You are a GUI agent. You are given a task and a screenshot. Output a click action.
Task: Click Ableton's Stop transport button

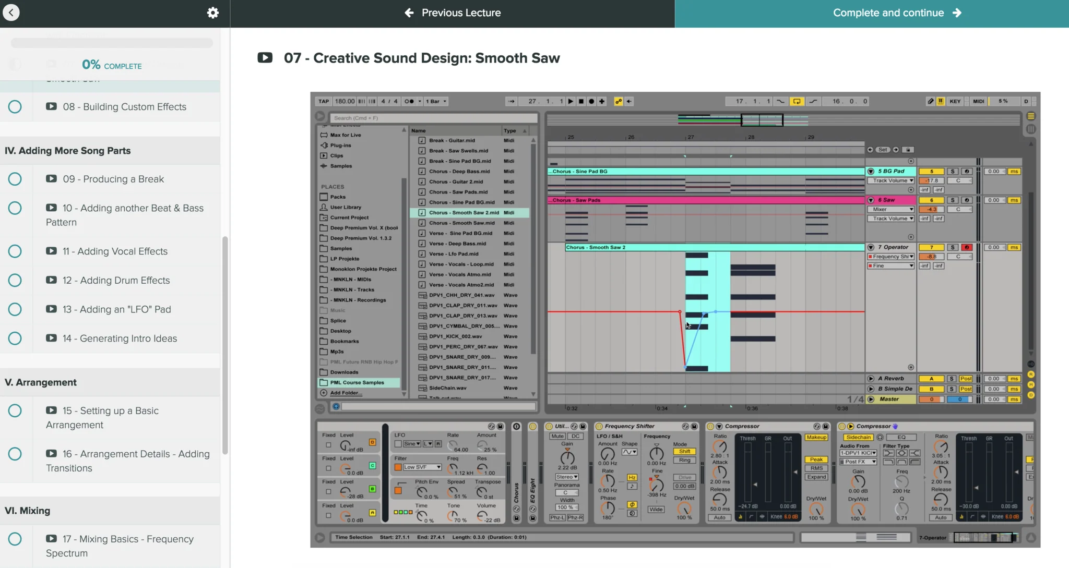pyautogui.click(x=581, y=101)
